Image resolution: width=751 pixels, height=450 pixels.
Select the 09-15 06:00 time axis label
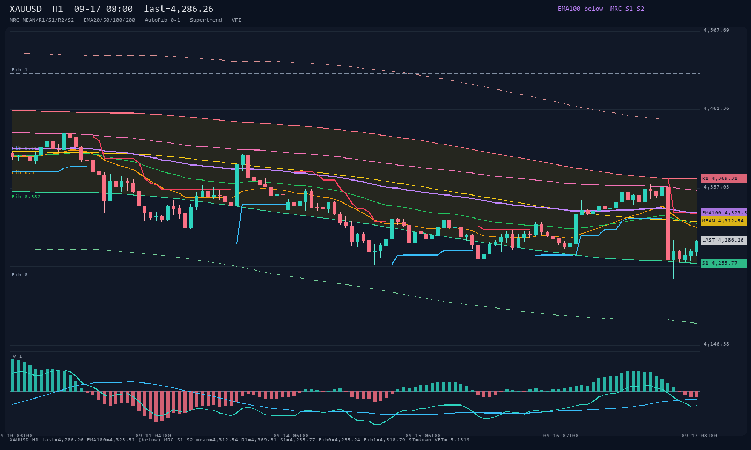(x=423, y=436)
